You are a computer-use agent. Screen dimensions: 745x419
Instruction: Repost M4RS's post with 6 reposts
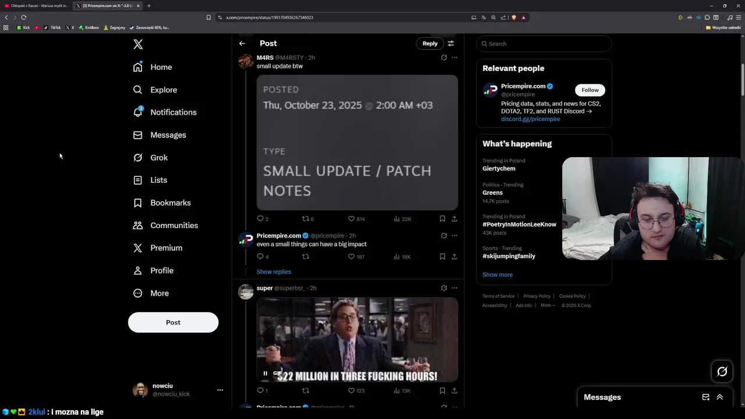click(x=308, y=219)
